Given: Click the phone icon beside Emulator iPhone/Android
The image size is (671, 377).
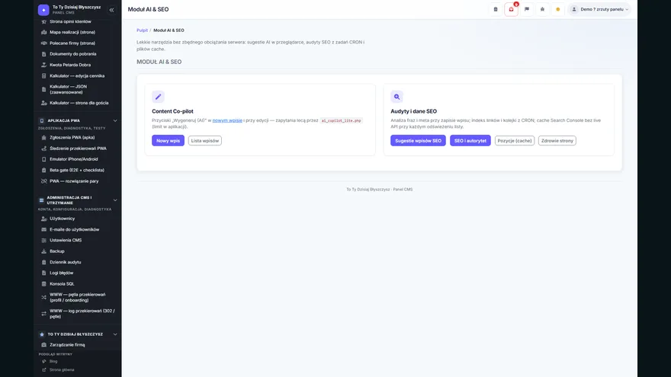Looking at the screenshot, I should tap(43, 159).
